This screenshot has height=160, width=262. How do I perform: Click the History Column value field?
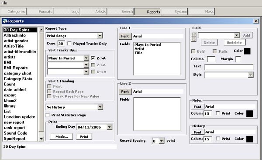(208, 139)
